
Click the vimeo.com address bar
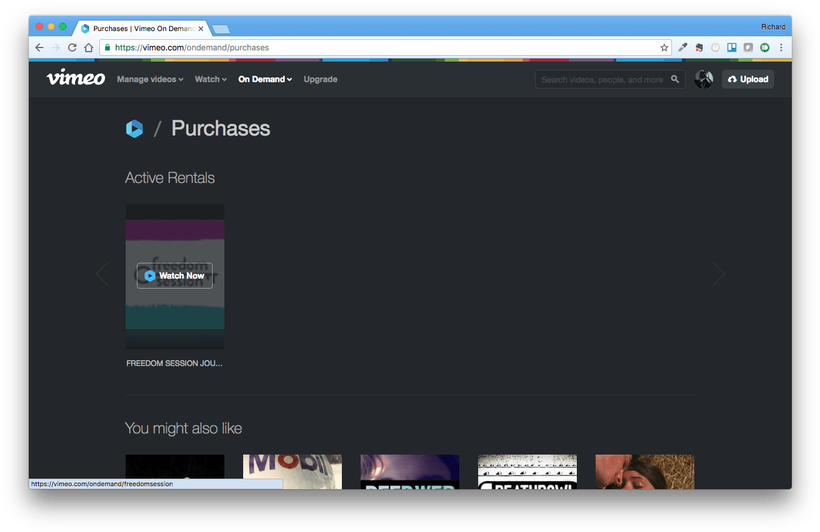(385, 48)
